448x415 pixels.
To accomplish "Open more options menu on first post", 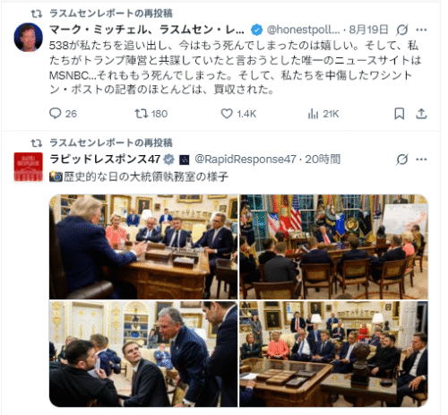I will [x=421, y=30].
